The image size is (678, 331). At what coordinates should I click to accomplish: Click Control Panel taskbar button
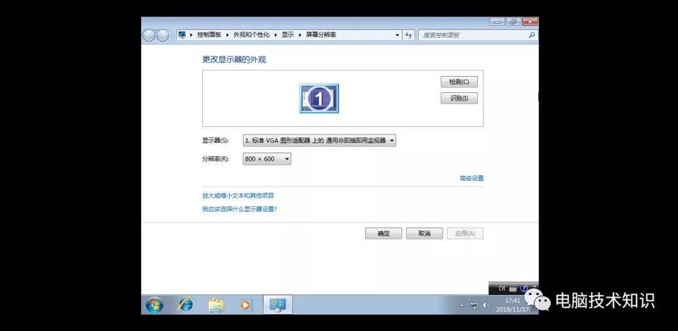[277, 305]
